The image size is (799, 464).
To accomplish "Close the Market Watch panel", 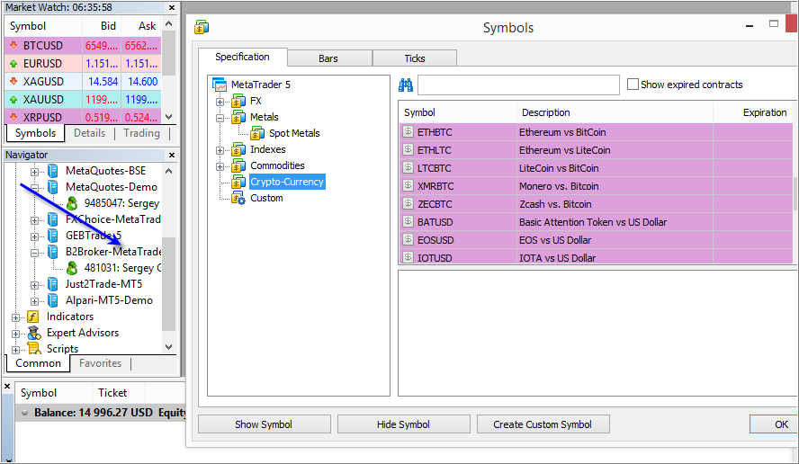I will 172,7.
